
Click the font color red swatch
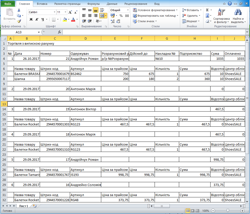(x=73, y=19)
